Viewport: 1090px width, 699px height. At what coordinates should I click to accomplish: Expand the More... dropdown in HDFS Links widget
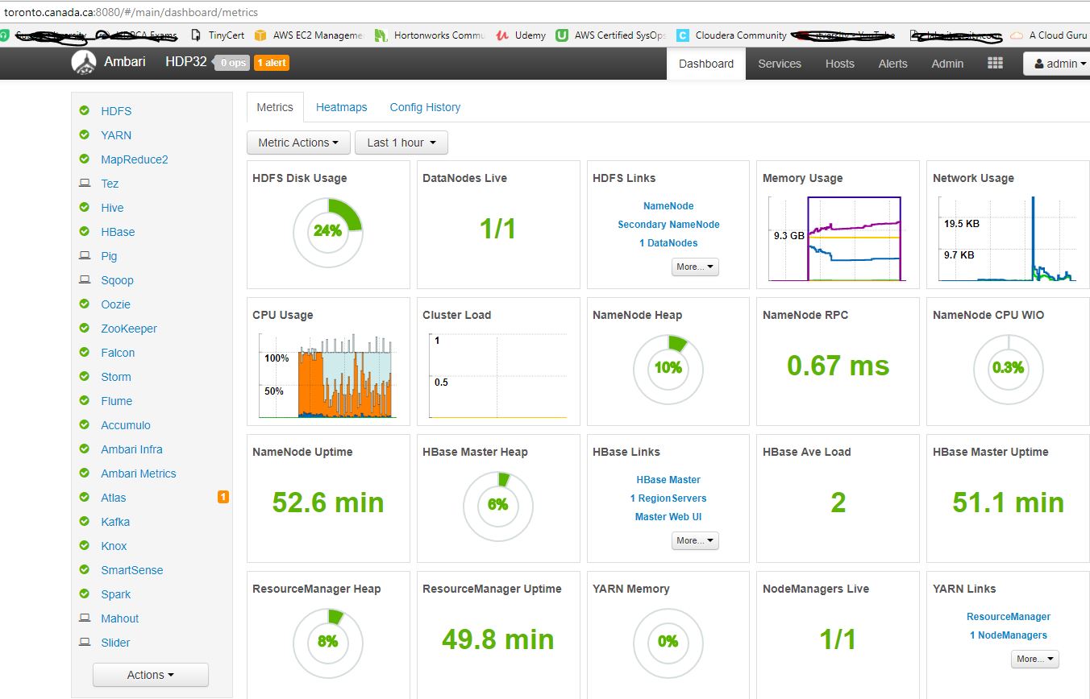tap(694, 267)
